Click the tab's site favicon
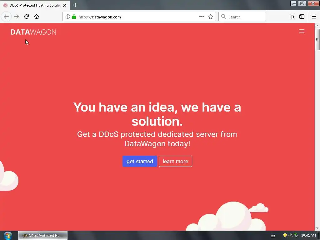320x240 pixels. [5, 5]
